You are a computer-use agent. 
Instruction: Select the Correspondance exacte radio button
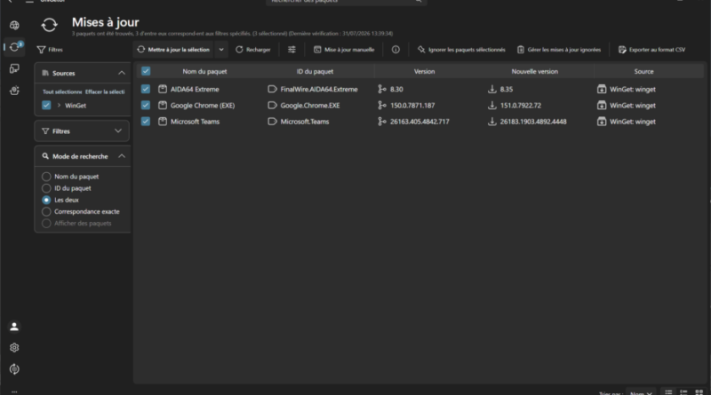coord(46,211)
